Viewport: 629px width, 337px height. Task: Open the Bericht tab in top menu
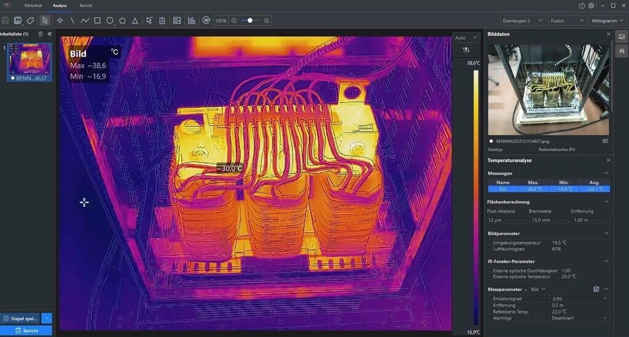click(x=86, y=6)
